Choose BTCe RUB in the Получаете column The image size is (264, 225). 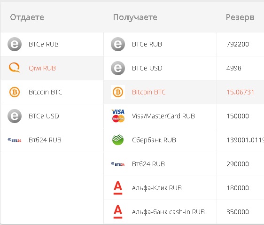point(160,44)
